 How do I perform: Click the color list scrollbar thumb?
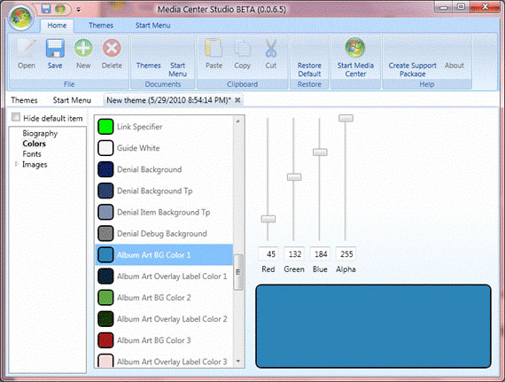click(x=238, y=272)
